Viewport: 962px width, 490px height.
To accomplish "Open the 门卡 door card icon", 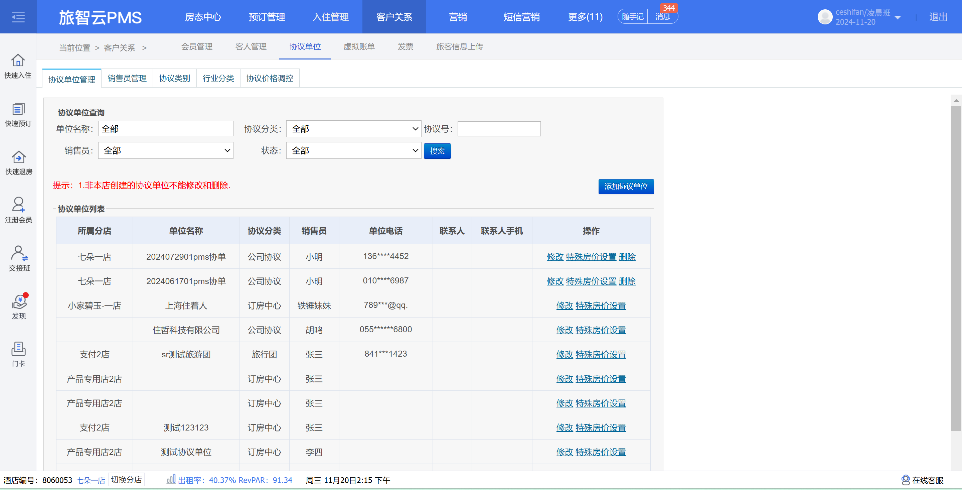I will coord(18,354).
